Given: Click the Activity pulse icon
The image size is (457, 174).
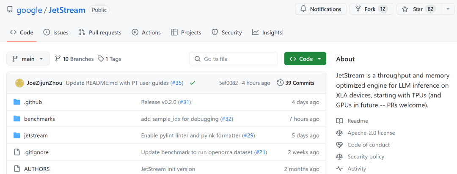Looking at the screenshot, I should [x=339, y=168].
